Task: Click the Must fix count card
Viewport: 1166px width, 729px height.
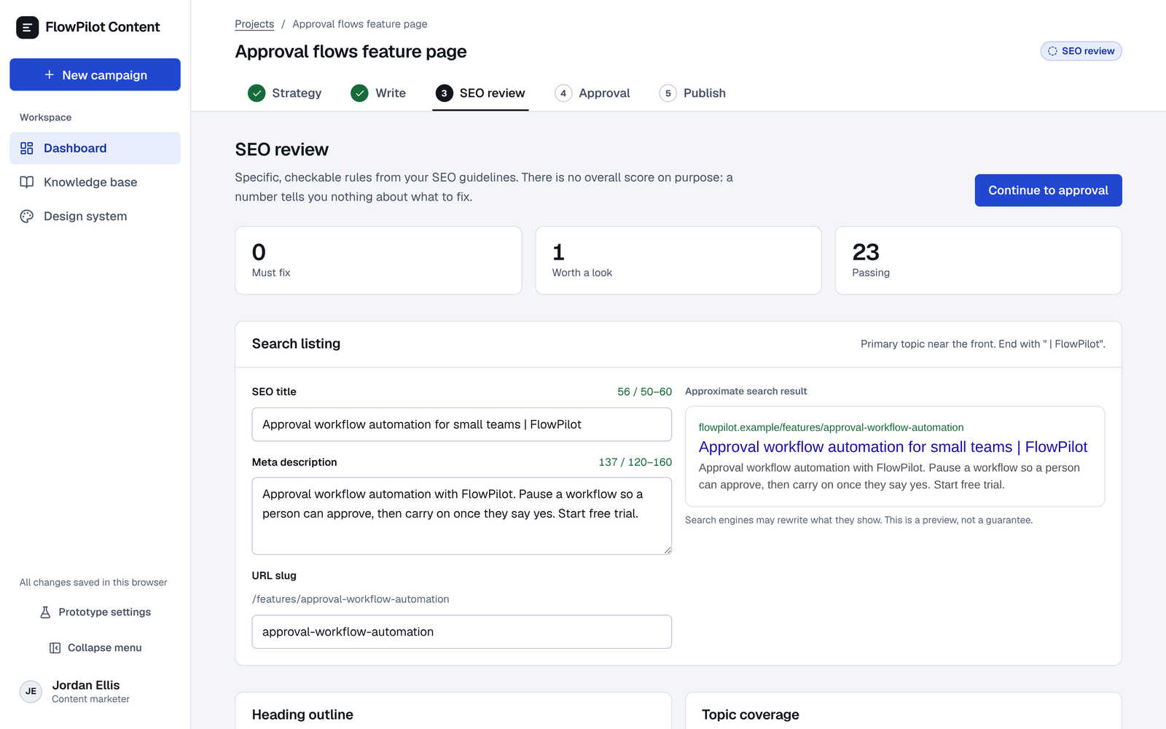Action: [x=378, y=260]
